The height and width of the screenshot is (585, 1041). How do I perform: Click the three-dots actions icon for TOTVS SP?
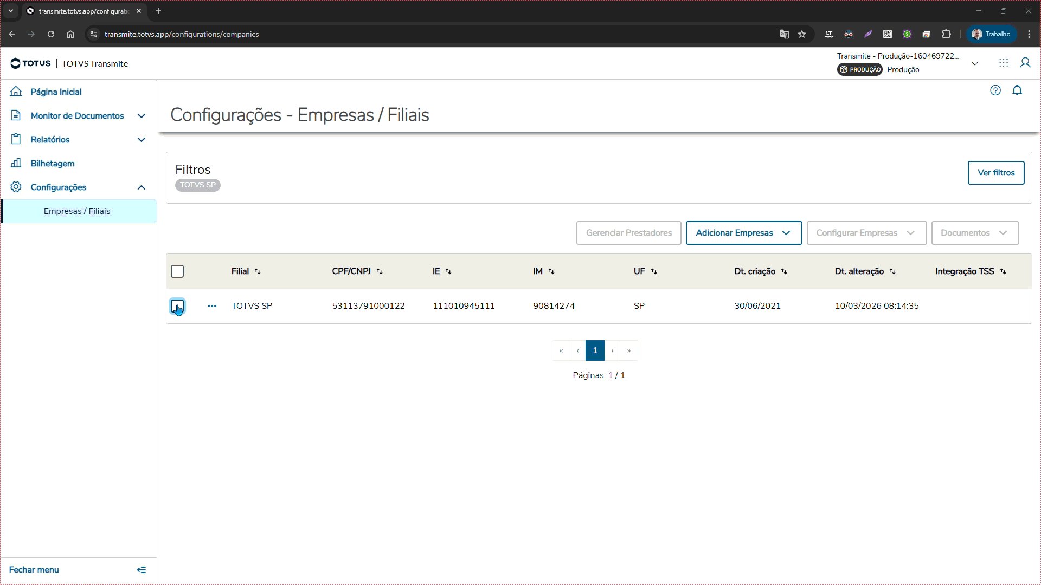[x=212, y=306]
